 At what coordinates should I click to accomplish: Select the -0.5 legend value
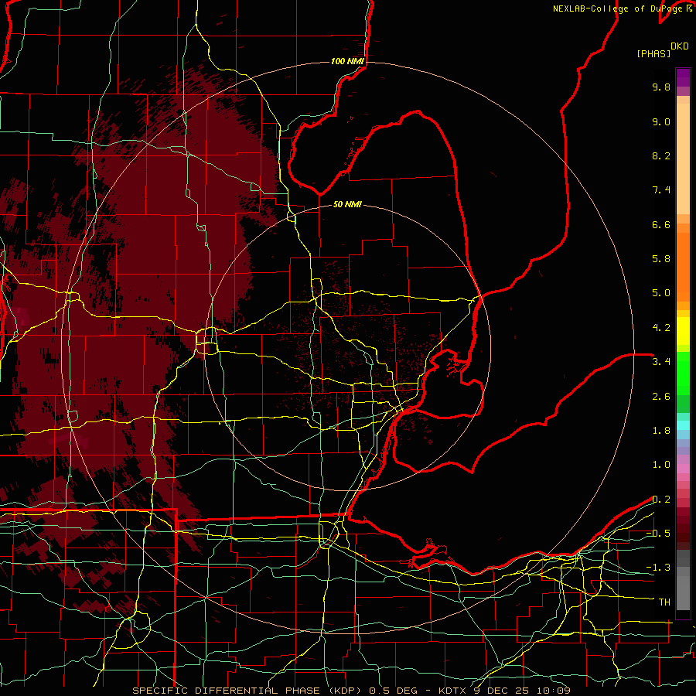point(658,534)
